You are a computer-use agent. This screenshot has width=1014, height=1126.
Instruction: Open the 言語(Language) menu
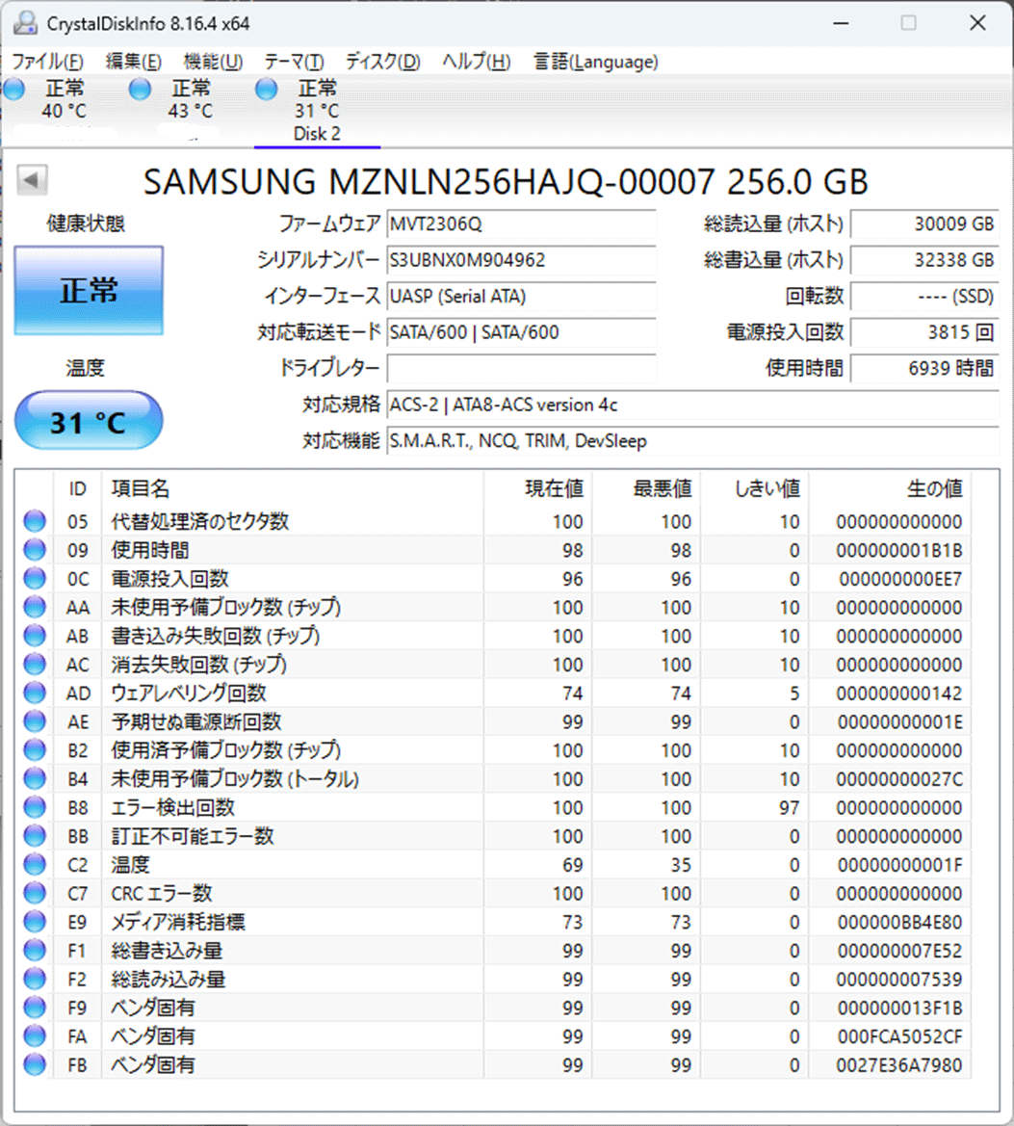[x=595, y=62]
